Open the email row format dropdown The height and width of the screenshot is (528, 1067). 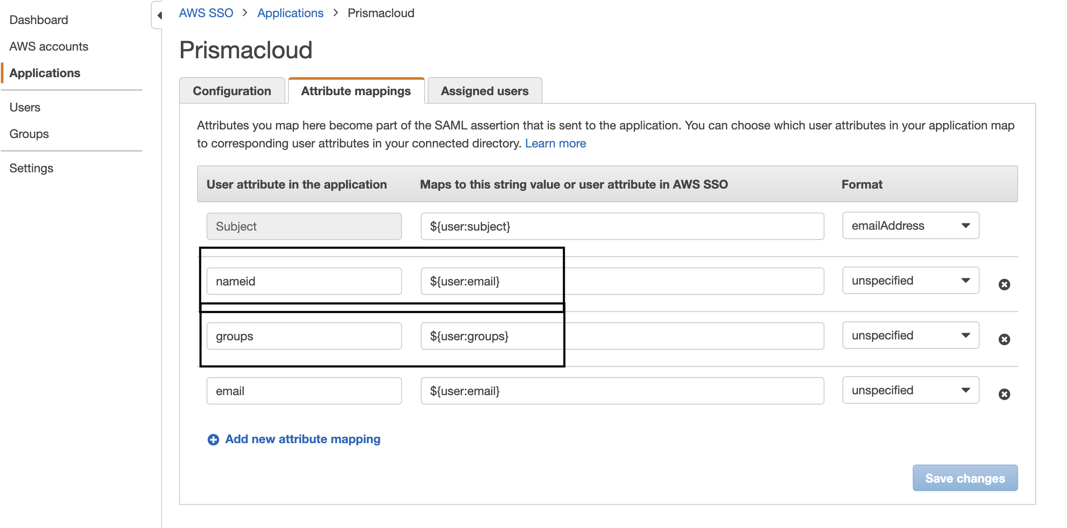pyautogui.click(x=910, y=390)
